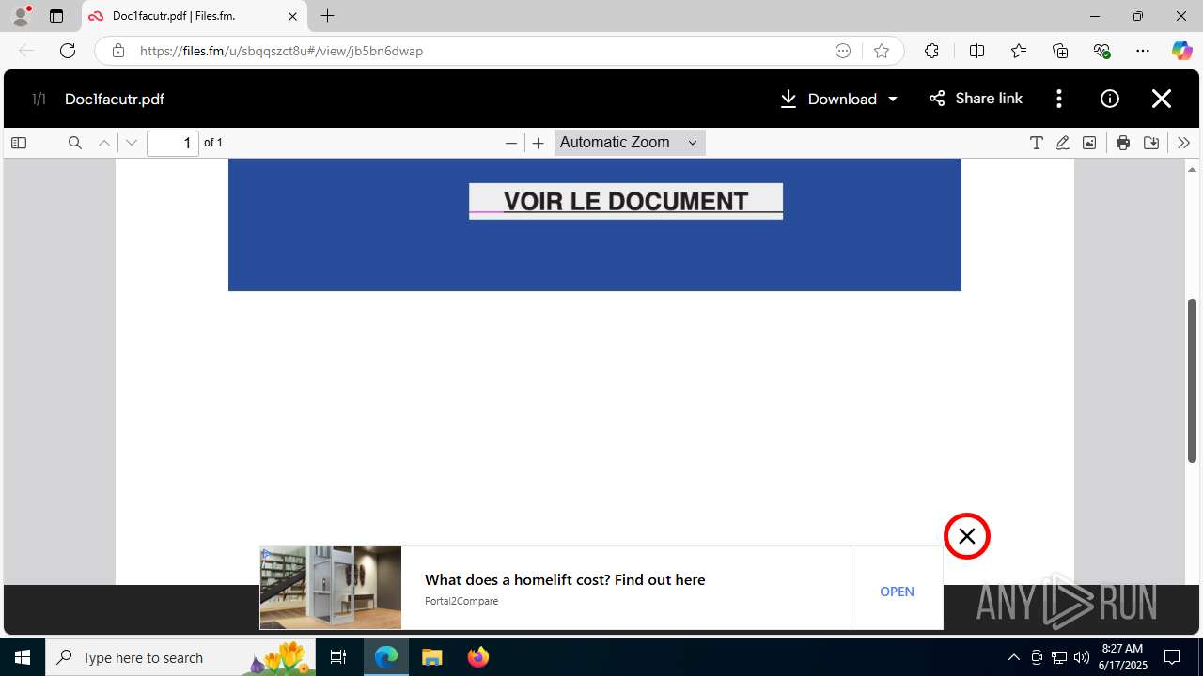The width and height of the screenshot is (1203, 676).
Task: Go to previous page arrow
Action: tap(104, 143)
